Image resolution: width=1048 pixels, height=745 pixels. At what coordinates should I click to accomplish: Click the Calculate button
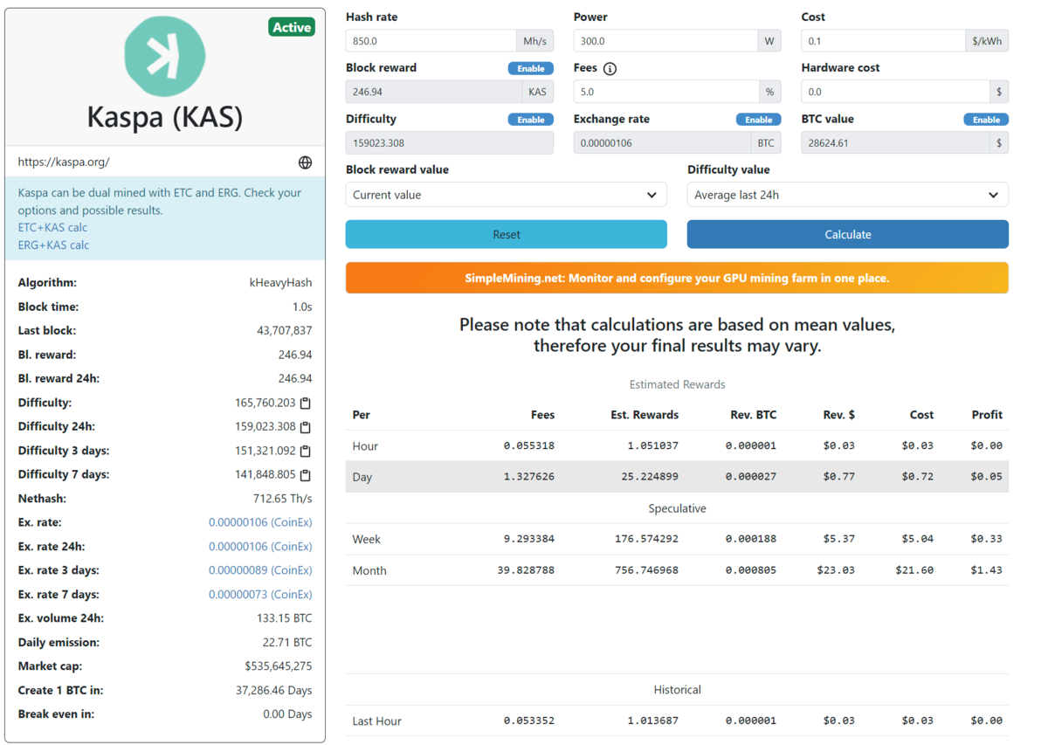(847, 234)
